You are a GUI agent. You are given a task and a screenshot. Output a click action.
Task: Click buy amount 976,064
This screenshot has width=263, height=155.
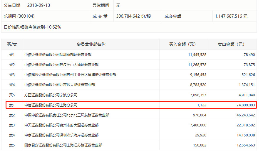pyautogui.click(x=200, y=115)
